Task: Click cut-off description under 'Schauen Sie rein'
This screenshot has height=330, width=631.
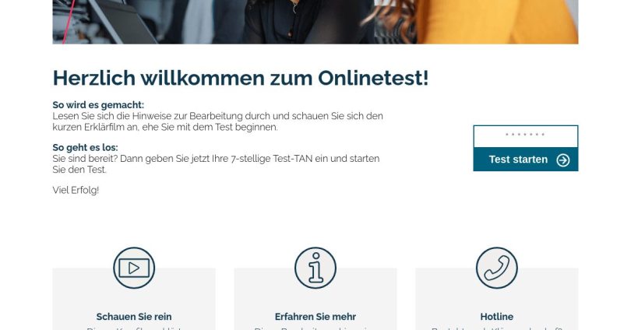Action: [x=134, y=328]
